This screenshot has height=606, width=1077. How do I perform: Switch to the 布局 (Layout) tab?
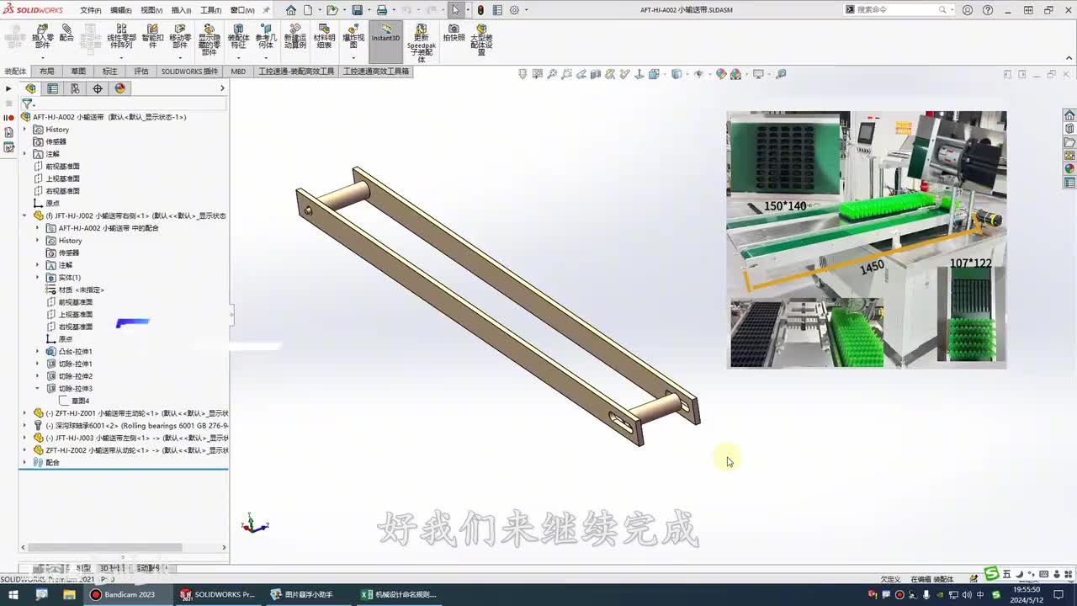(x=46, y=72)
